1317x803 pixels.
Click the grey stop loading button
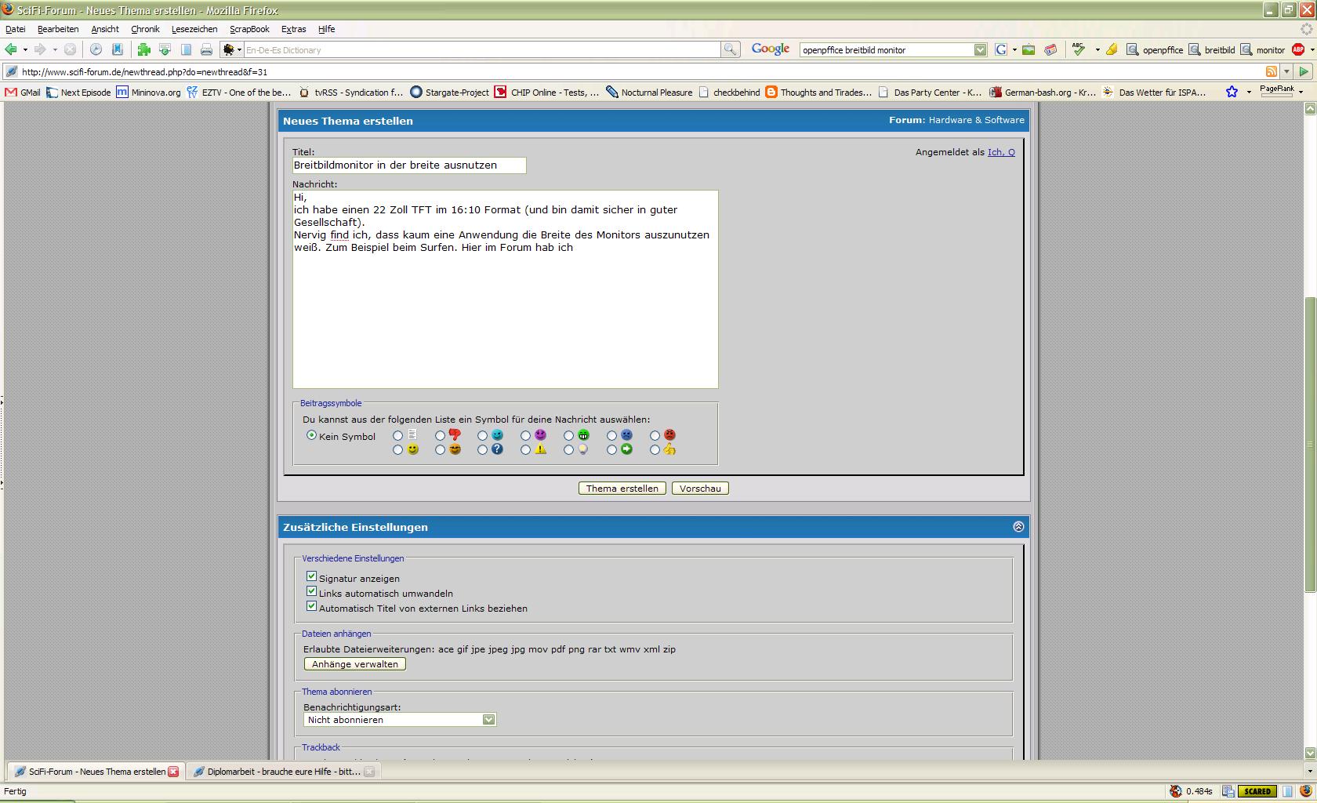point(70,49)
